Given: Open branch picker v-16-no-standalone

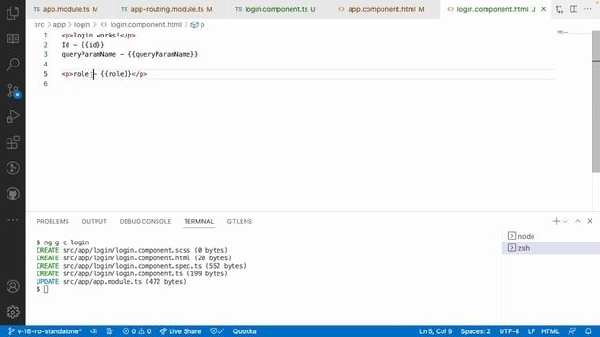Looking at the screenshot, I should click(x=45, y=331).
